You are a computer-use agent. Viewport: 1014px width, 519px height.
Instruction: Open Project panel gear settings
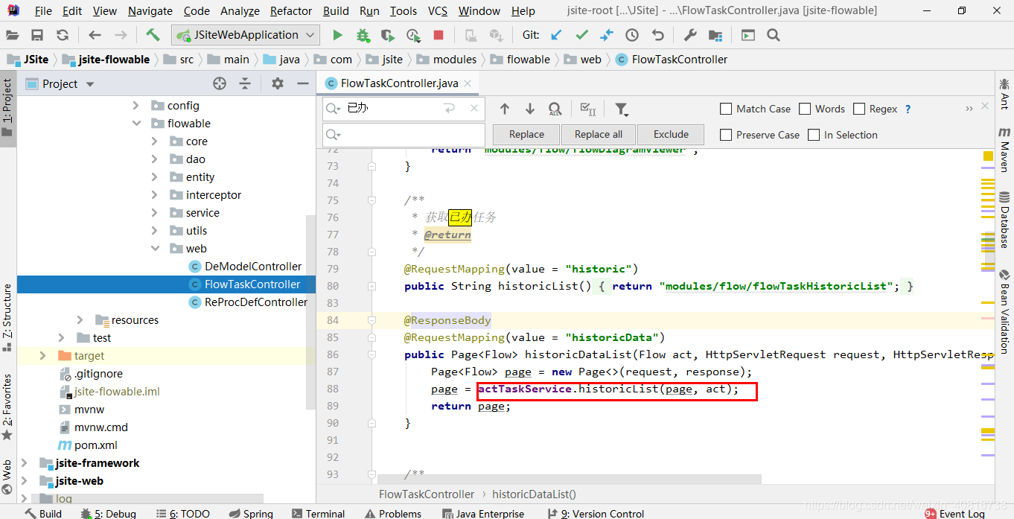(x=278, y=83)
